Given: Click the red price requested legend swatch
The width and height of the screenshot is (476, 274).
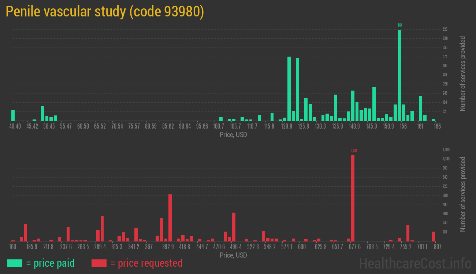Looking at the screenshot, I should pos(99,263).
